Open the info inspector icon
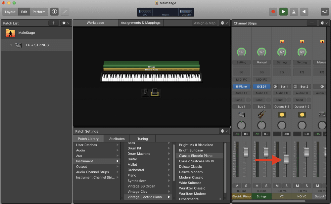 (x=54, y=12)
